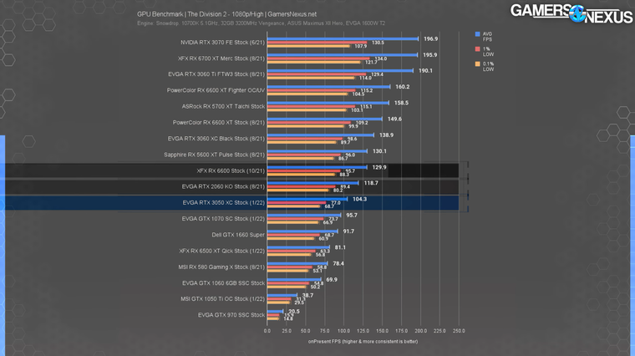Click the 190.1 average FPS value
This screenshot has height=356, width=635.
tap(425, 70)
